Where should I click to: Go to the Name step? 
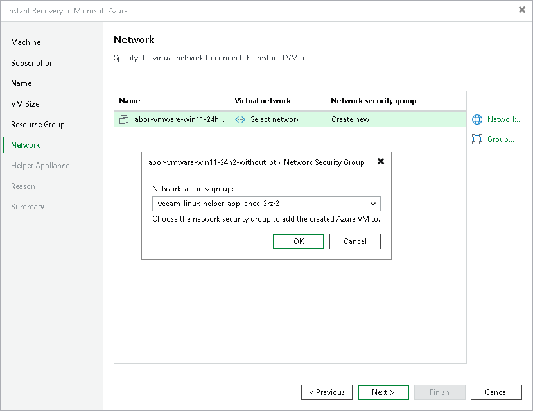tap(21, 83)
